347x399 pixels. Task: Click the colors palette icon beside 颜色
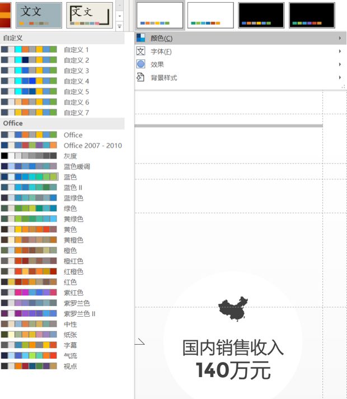[x=140, y=38]
